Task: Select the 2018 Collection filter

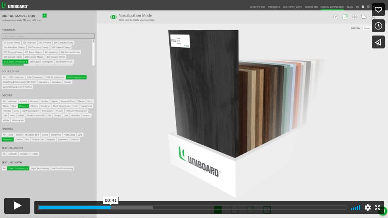Action: tap(34, 78)
